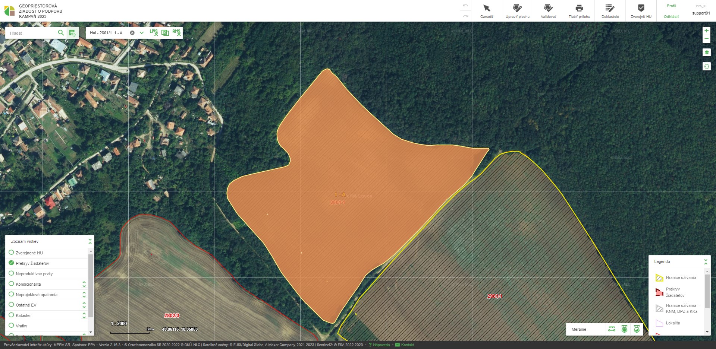Select the distance measuring tool
Screen dimensions: 716x349
tap(612, 329)
